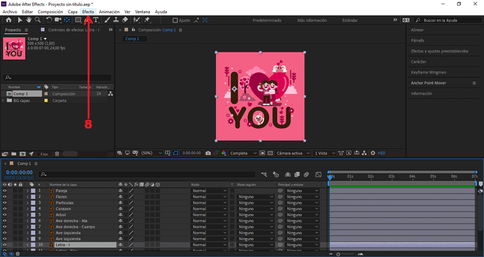Select the Type text tool
Viewport: 484px width, 257px height.
(x=96, y=20)
